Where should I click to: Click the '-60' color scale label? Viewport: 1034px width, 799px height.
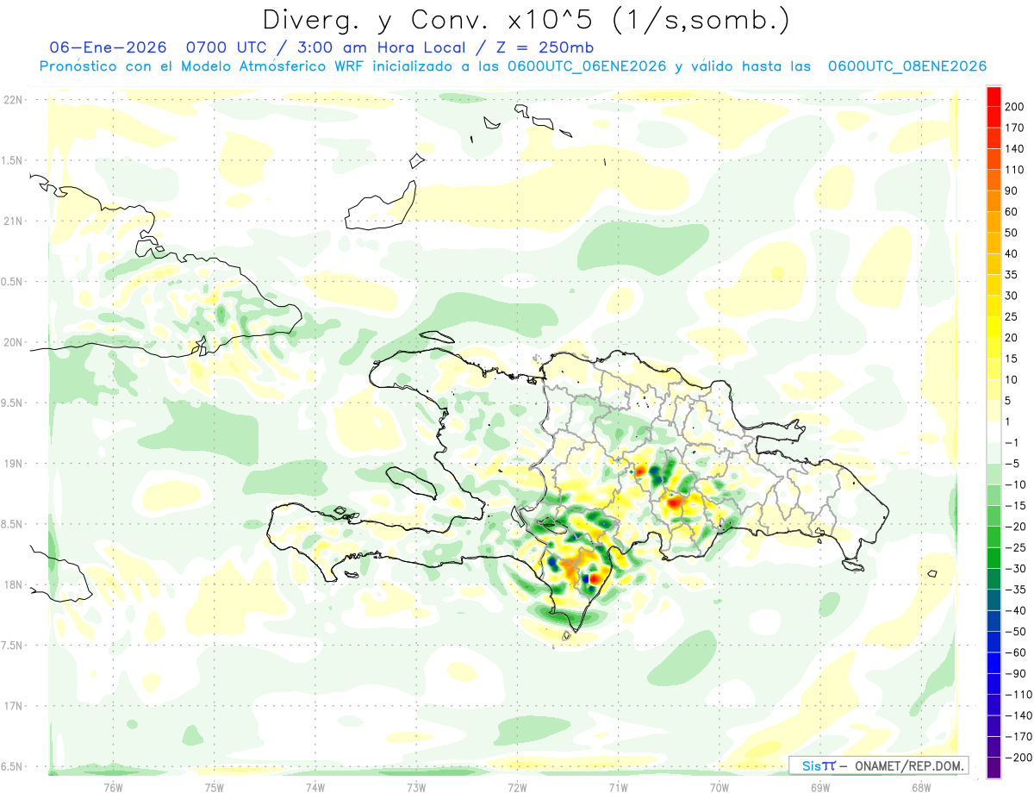(x=1017, y=652)
